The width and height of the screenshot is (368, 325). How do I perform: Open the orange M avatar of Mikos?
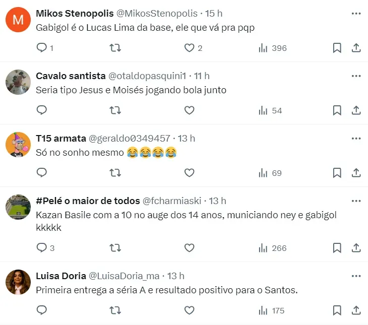(x=18, y=20)
